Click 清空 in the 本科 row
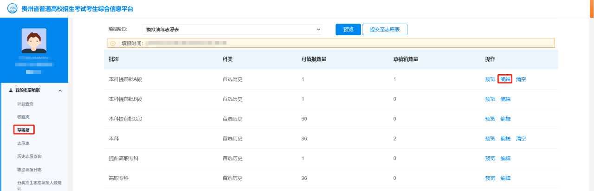594x191 pixels. pos(521,139)
